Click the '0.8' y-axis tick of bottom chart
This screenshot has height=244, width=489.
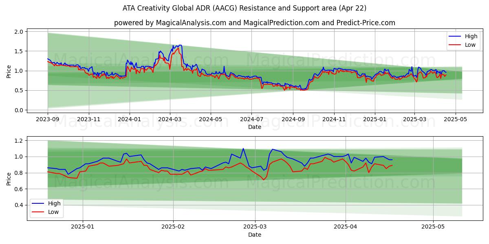tap(19, 173)
